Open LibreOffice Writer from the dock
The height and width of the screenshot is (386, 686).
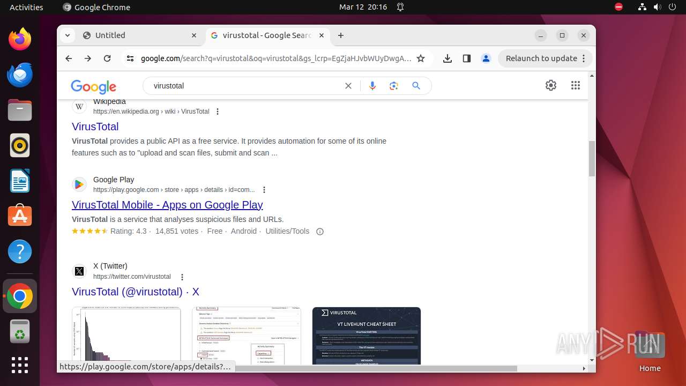(x=20, y=181)
